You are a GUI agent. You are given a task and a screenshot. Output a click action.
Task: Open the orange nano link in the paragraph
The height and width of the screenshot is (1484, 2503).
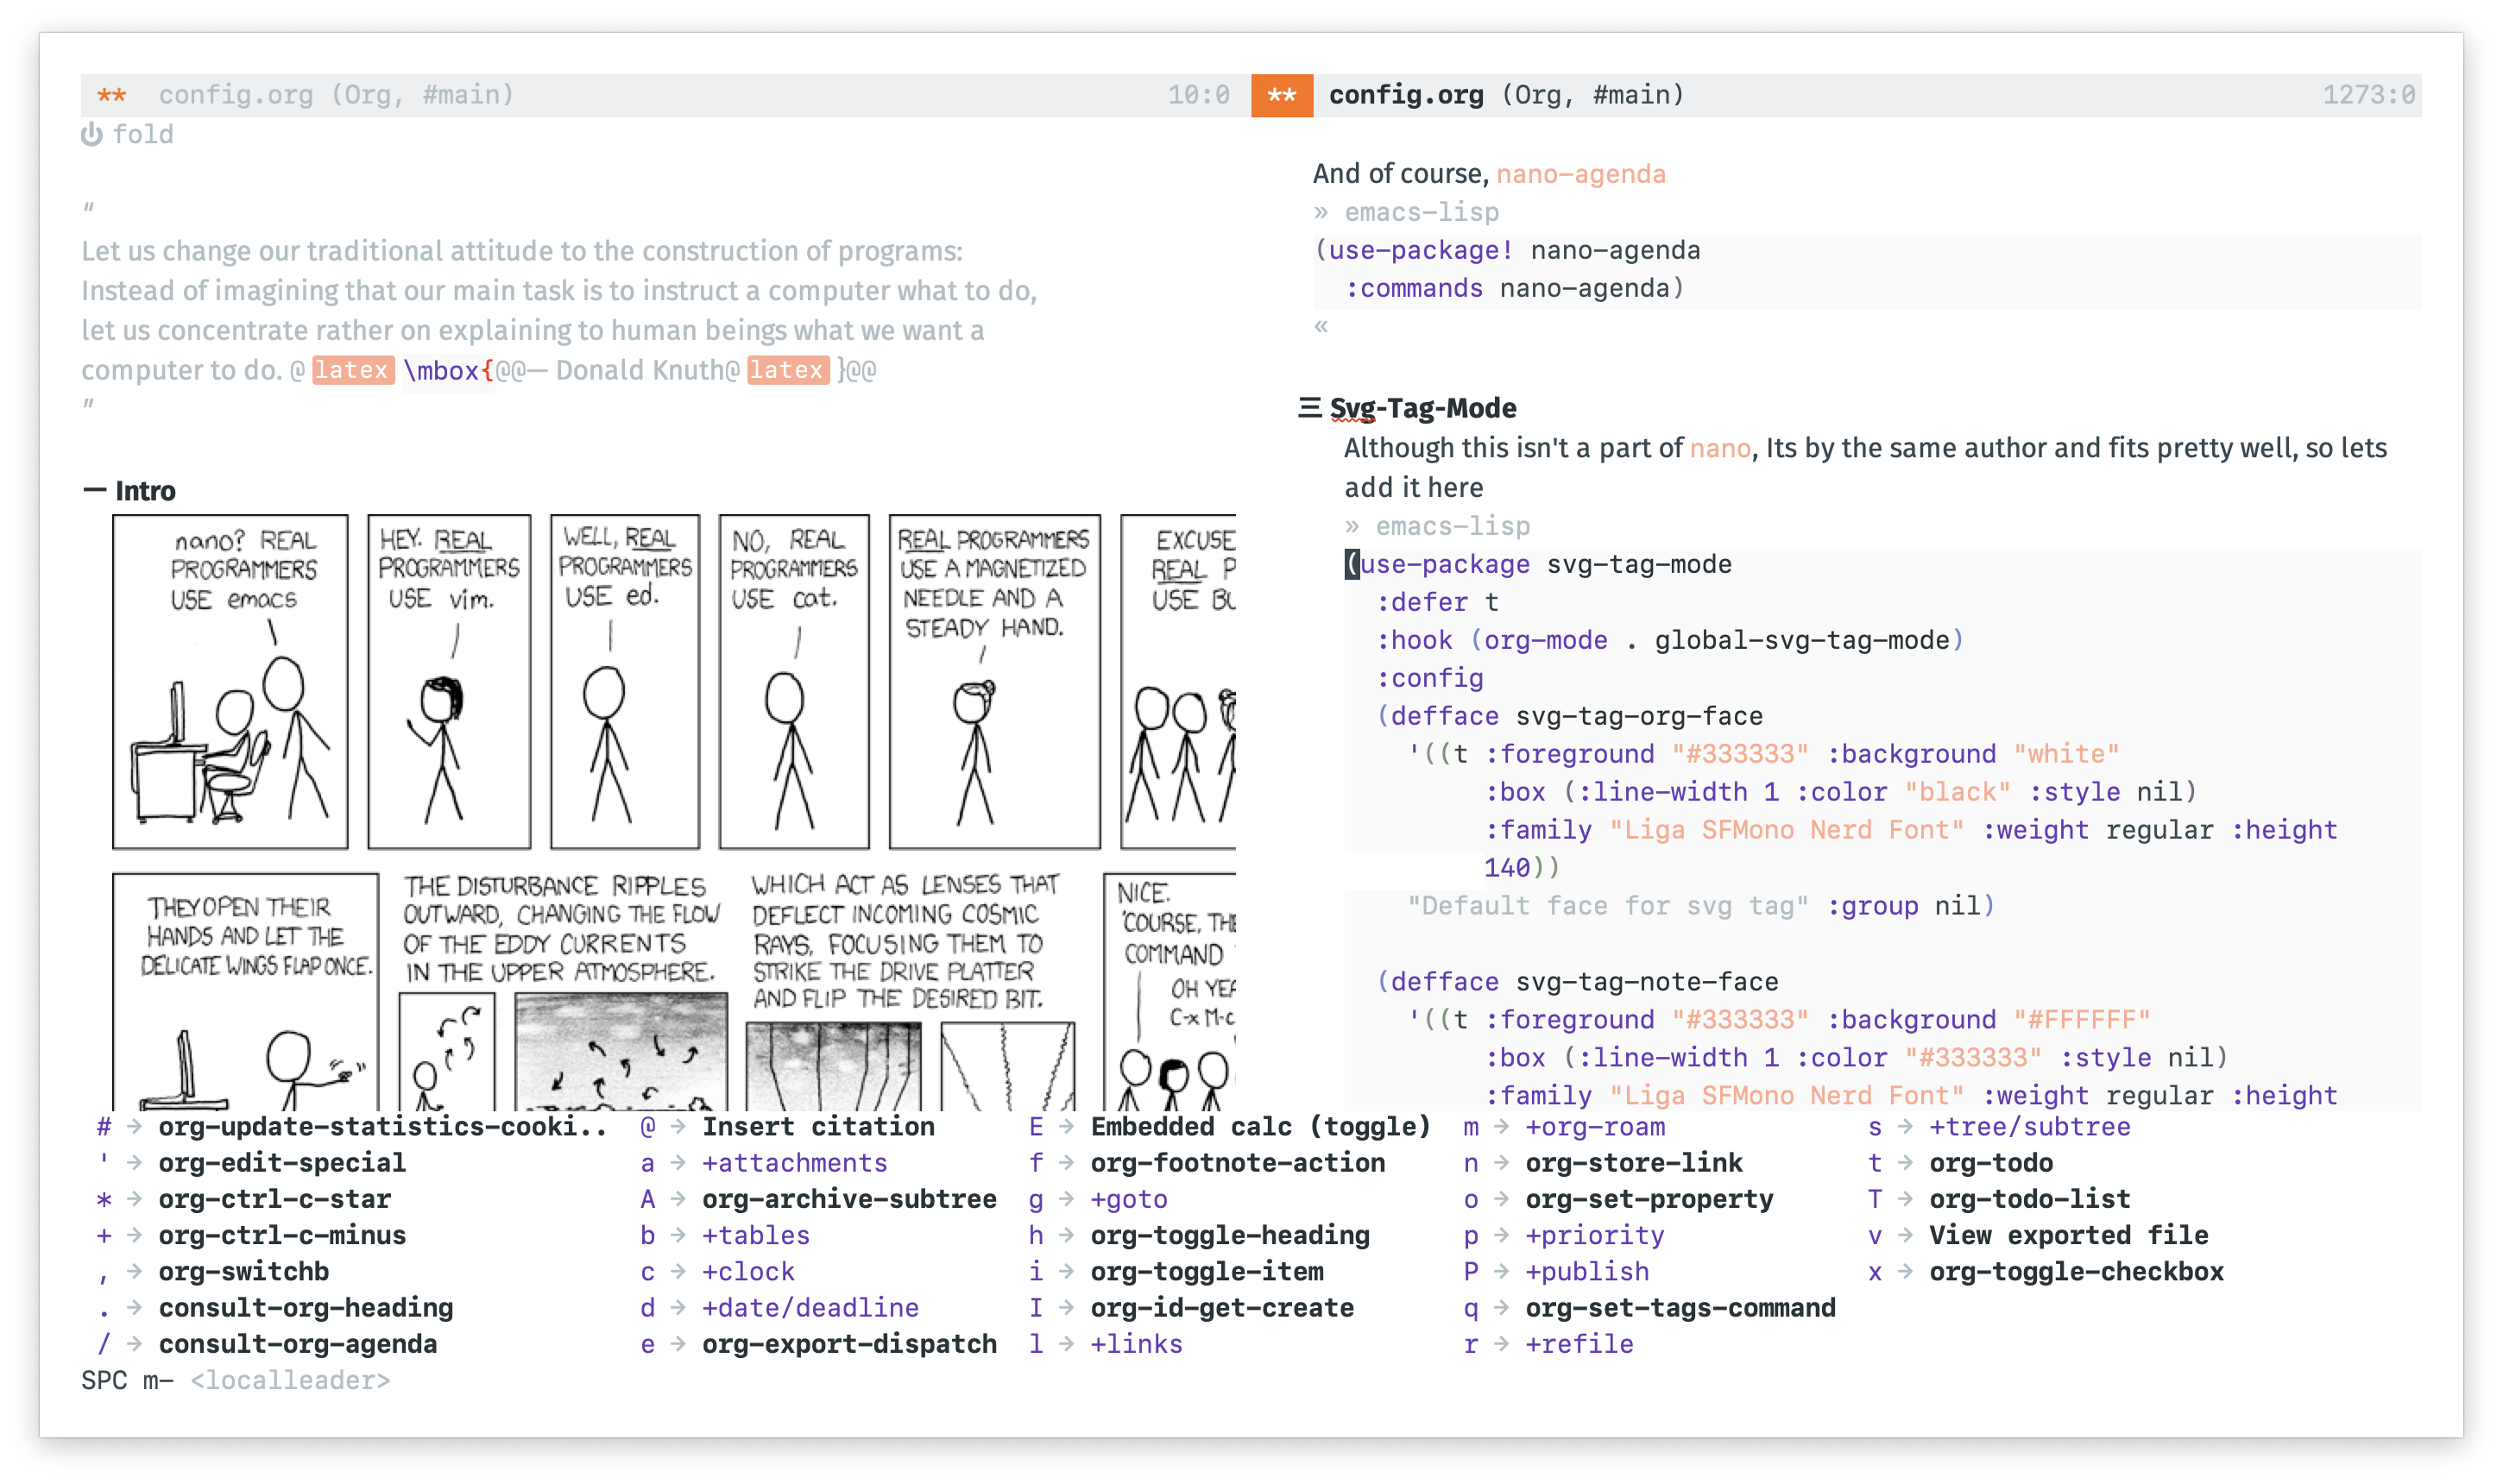1719,448
